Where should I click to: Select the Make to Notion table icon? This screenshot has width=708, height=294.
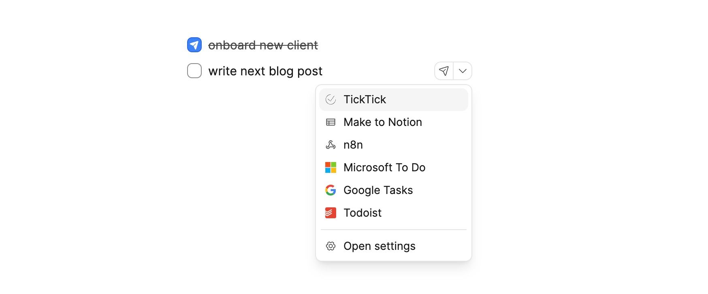click(x=331, y=122)
